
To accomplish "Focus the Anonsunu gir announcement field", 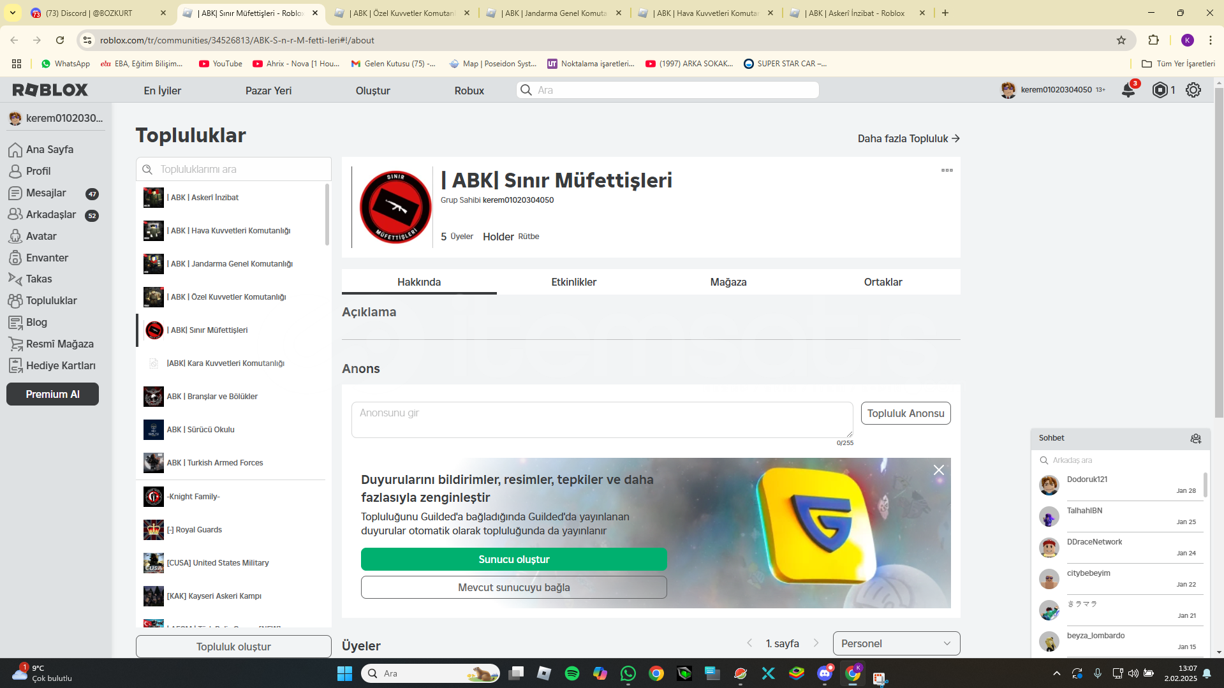I will tap(602, 420).
